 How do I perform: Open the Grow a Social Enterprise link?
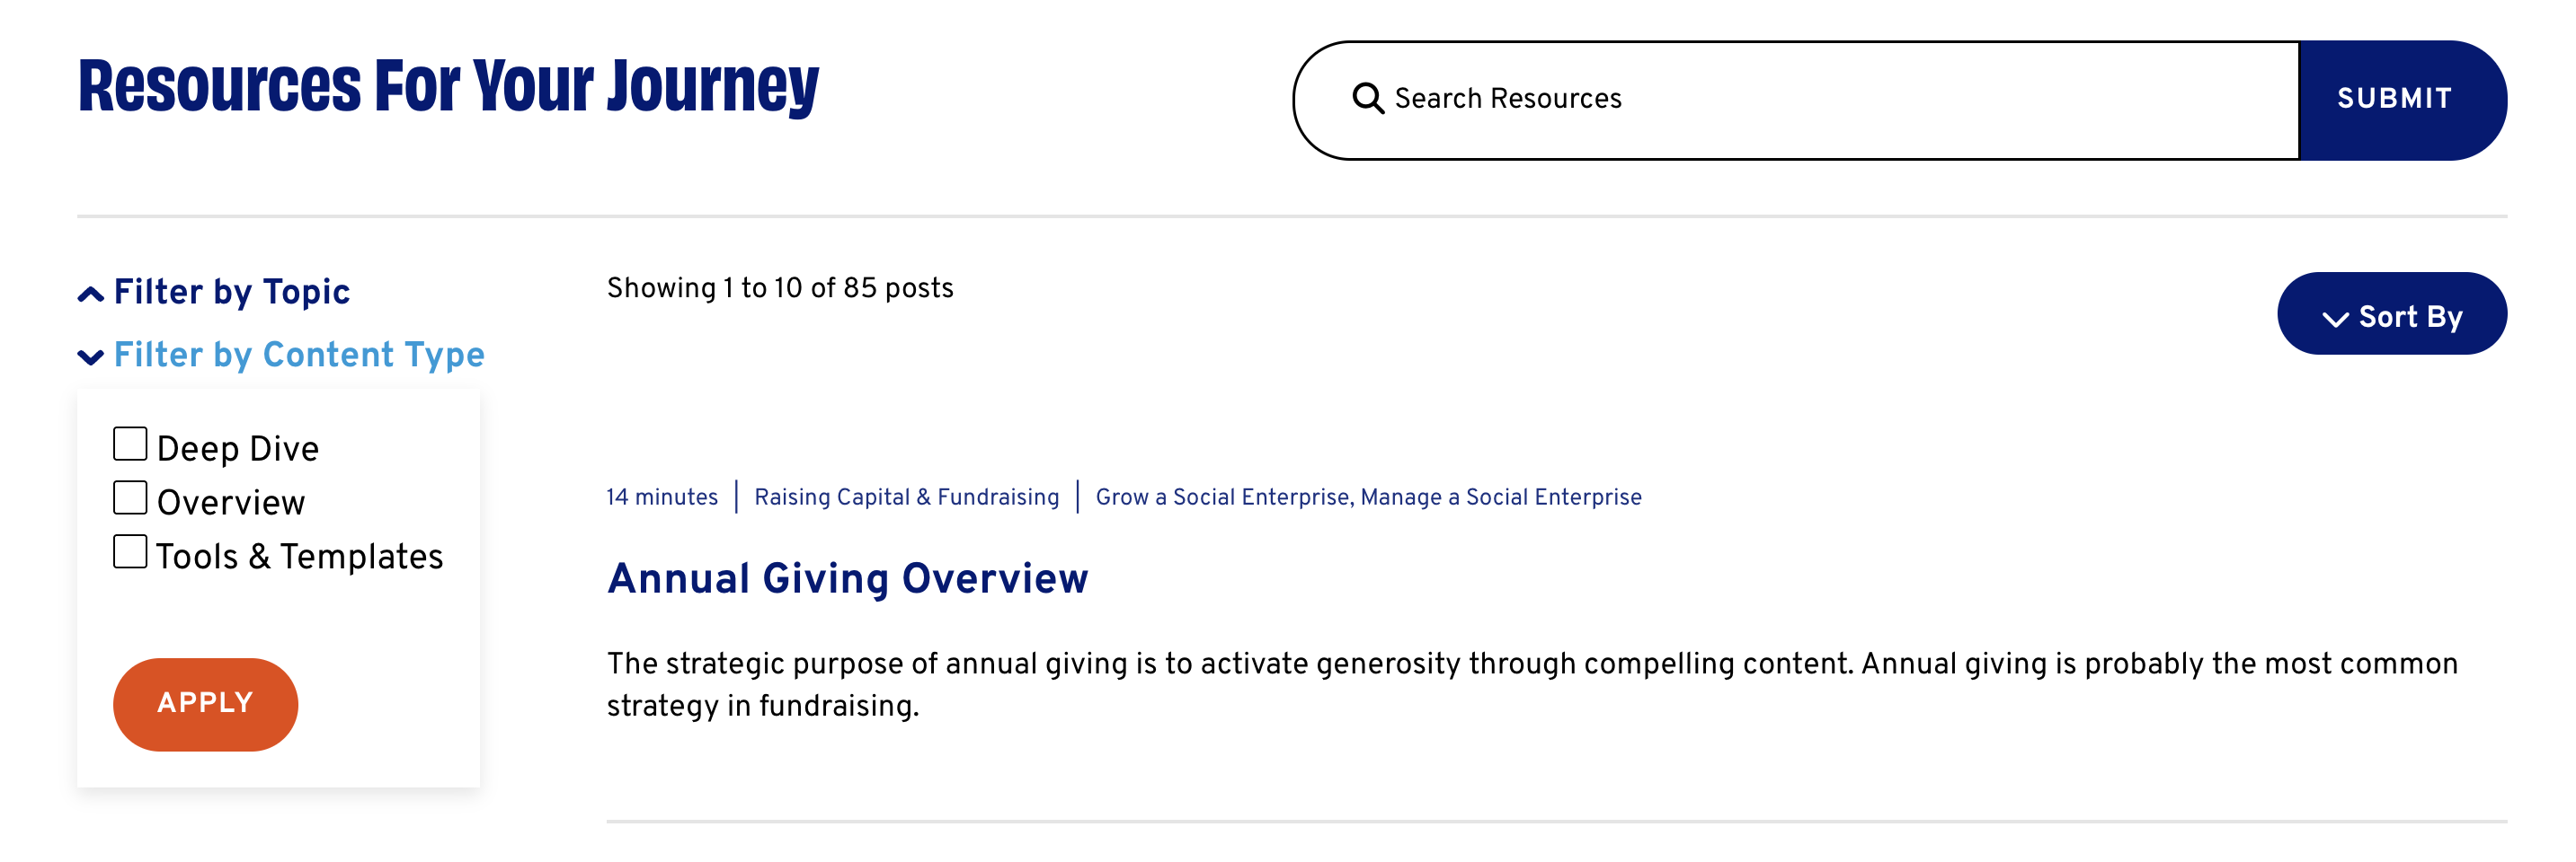click(1224, 497)
